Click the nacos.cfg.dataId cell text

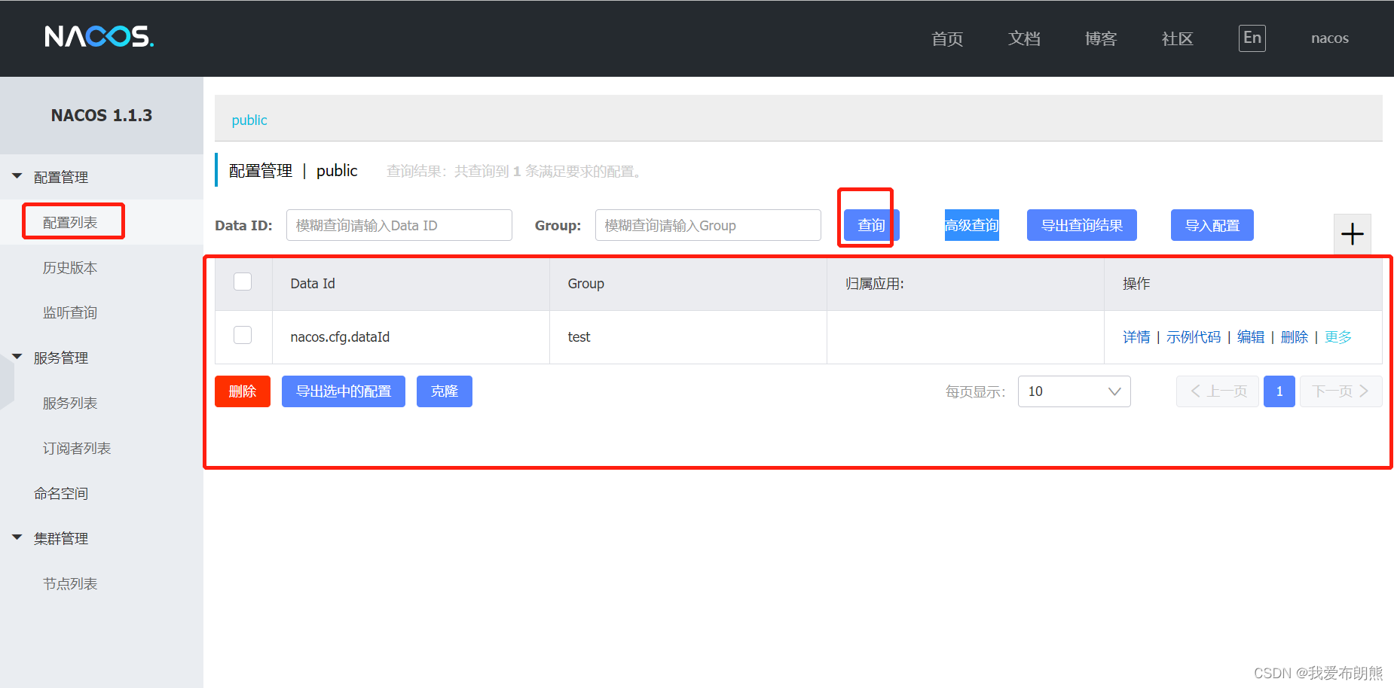(x=340, y=337)
